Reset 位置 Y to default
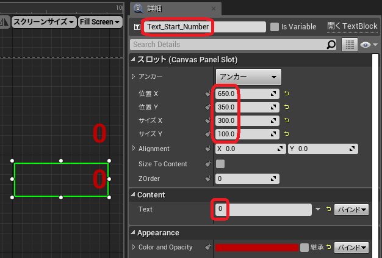The width and height of the screenshot is (382, 258). [x=287, y=107]
